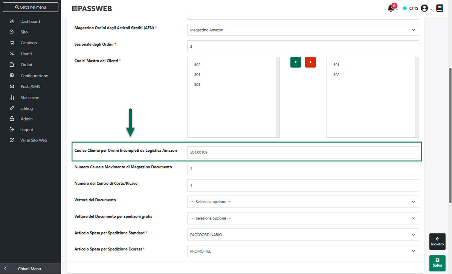Open the Ordini menu item
The image size is (452, 274).
tap(26, 65)
